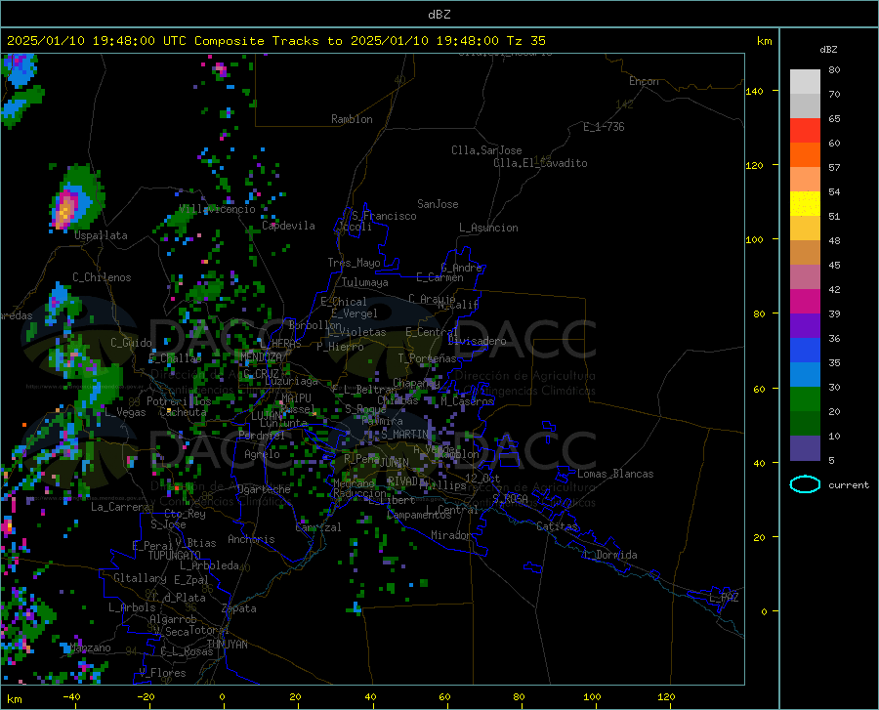The image size is (879, 710).
Task: Click the 140 km tick on right axis
Action: pos(754,92)
